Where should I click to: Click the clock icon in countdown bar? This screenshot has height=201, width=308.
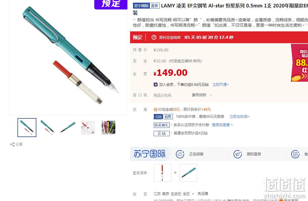[x=154, y=37]
